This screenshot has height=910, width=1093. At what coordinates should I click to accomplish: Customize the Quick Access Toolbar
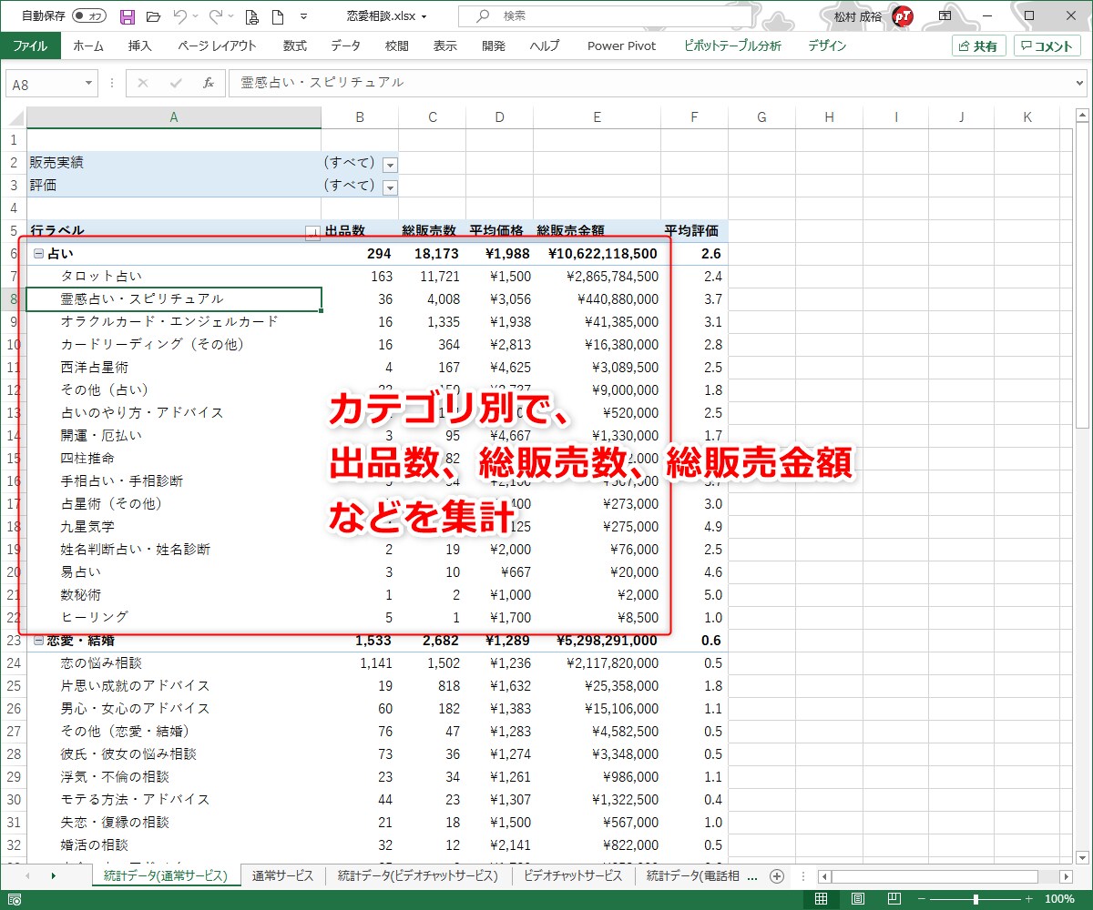click(303, 16)
